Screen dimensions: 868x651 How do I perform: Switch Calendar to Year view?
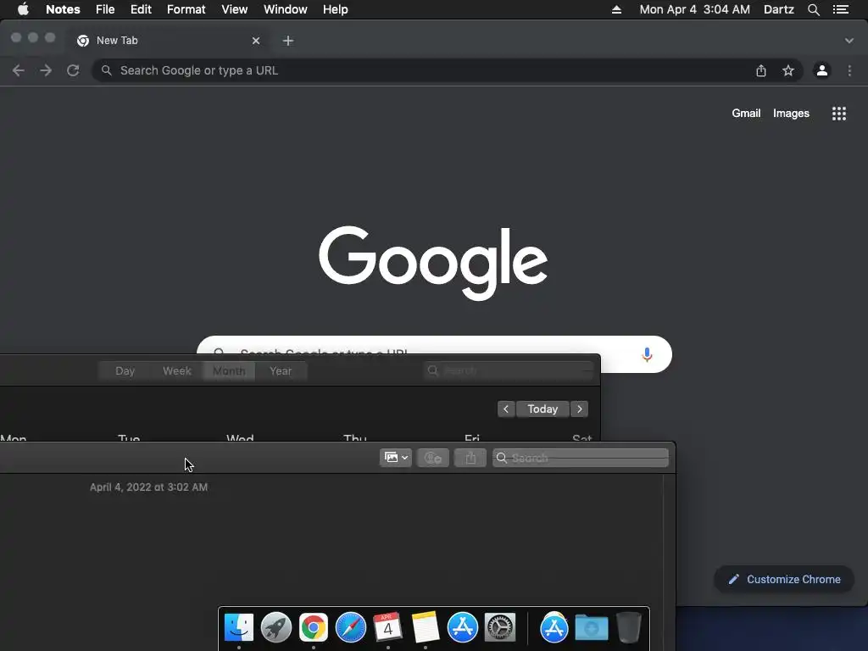(281, 371)
